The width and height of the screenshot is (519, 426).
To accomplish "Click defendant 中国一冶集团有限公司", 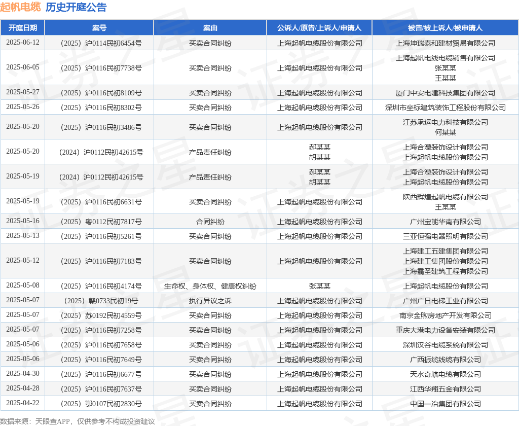I will [445, 404].
